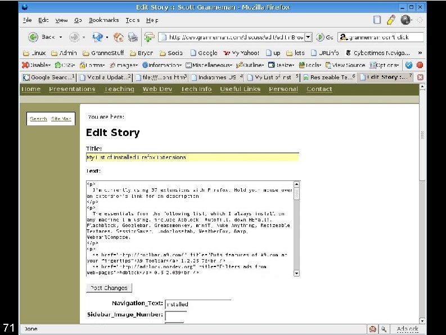Viewport: 446px width, 335px height.
Task: Open the URLinfo bookmark
Action: point(325,53)
